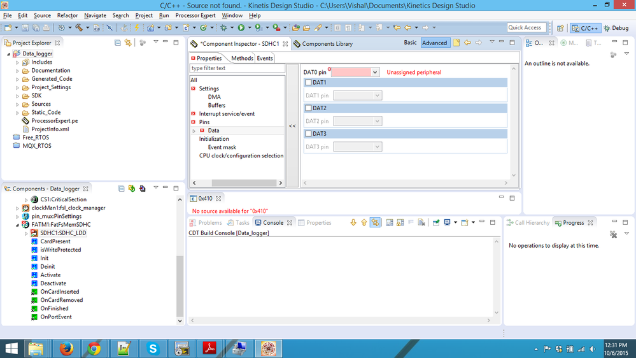The image size is (636, 358).
Task: Click the << collapse tree button
Action: pyautogui.click(x=292, y=126)
